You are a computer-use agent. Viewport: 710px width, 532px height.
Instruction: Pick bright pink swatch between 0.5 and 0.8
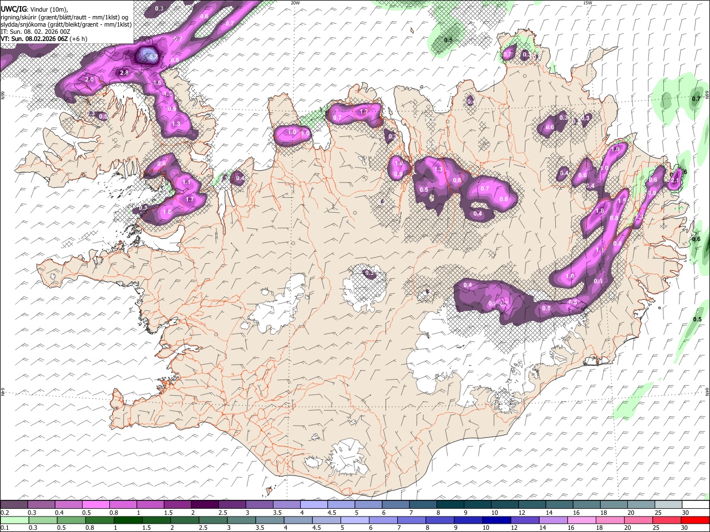95,504
